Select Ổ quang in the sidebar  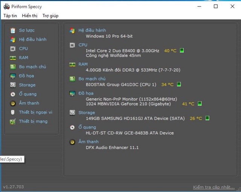tap(27, 94)
